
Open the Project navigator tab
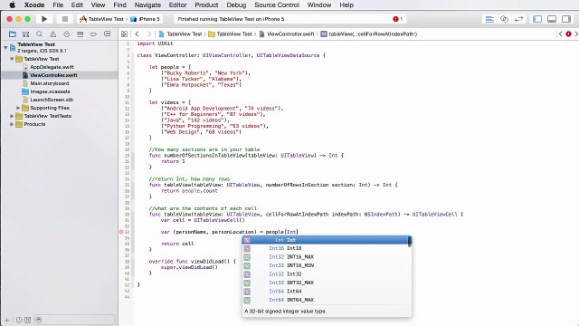coord(13,34)
